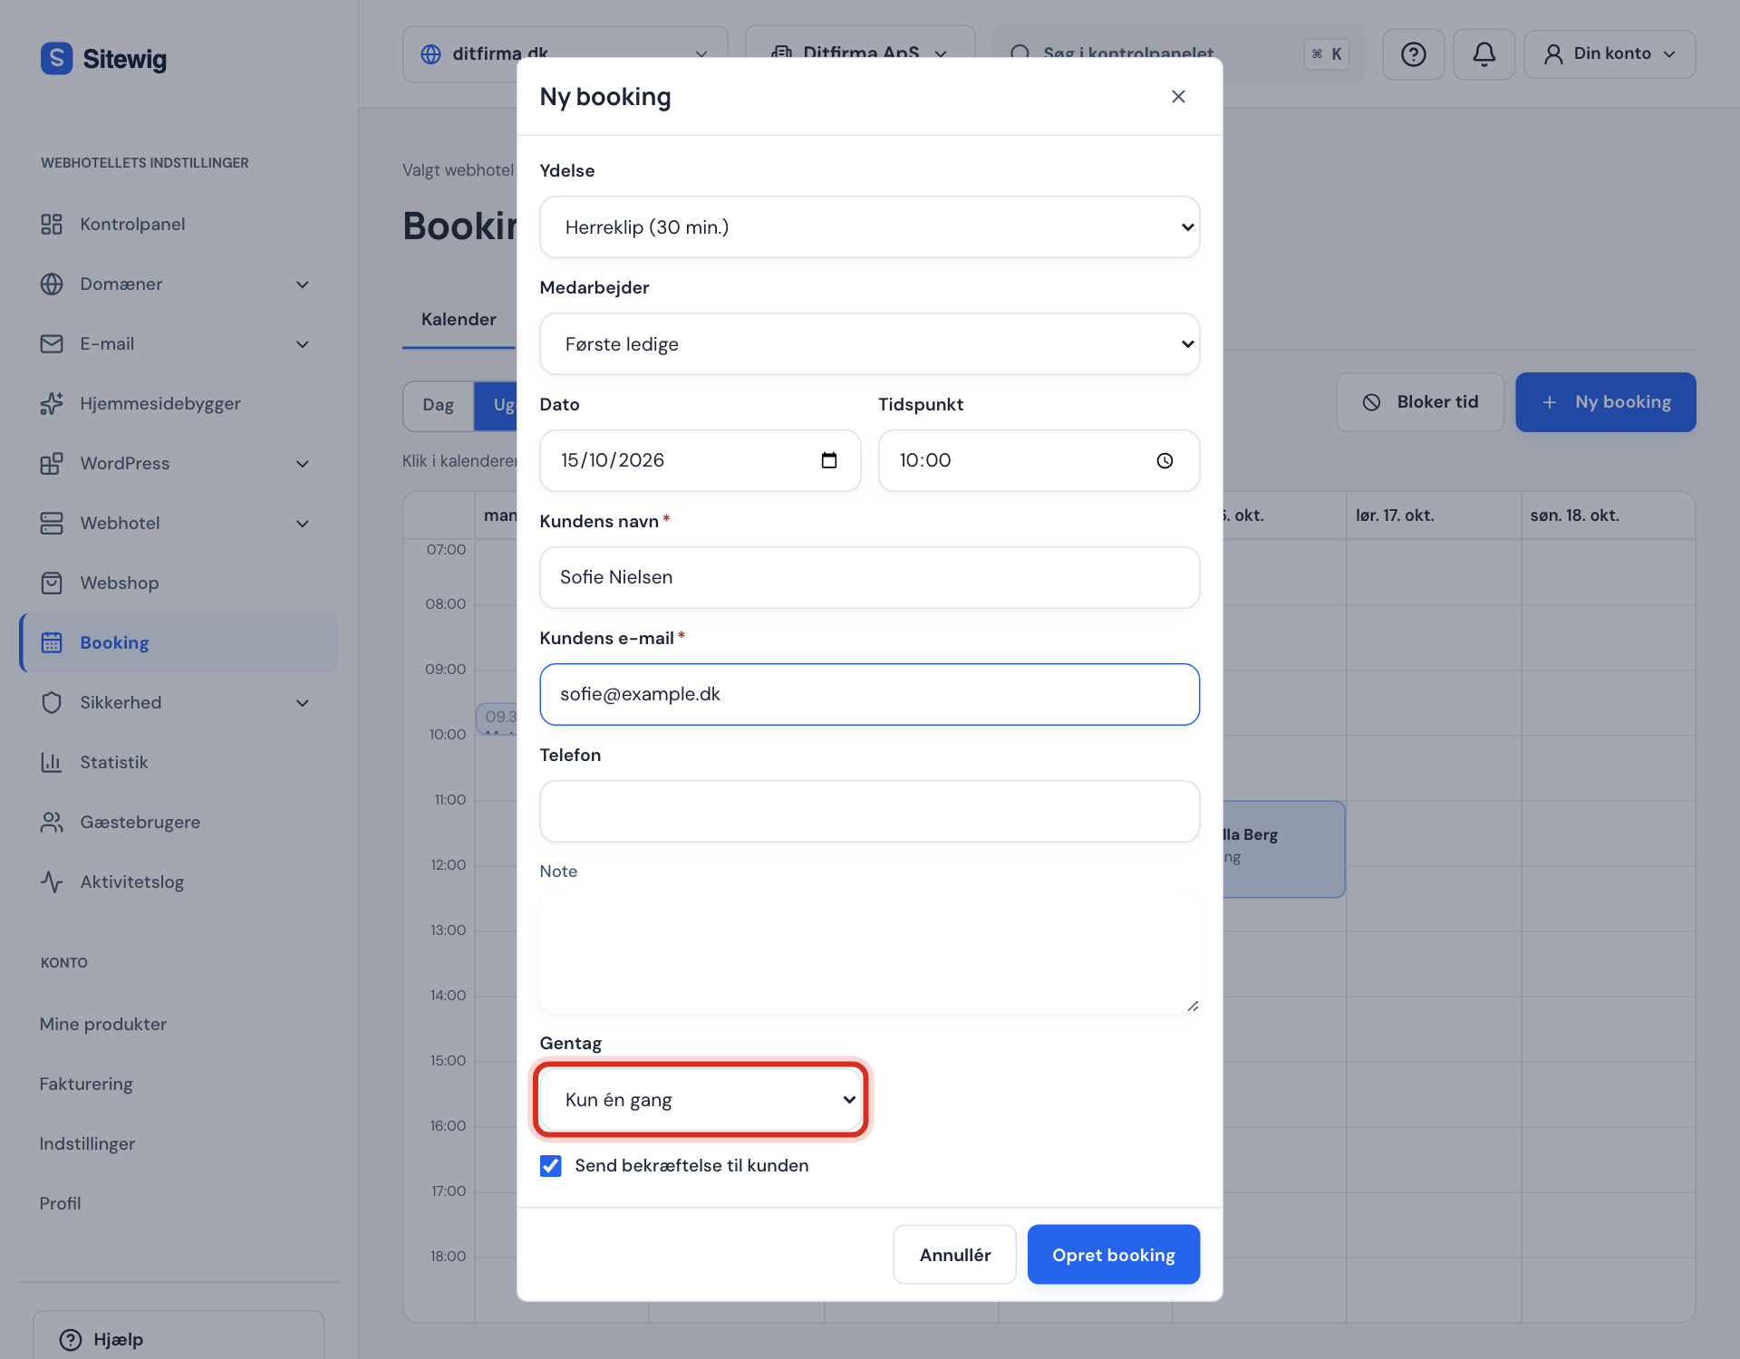
Task: Click the Gæstebrugere users icon
Action: coord(52,822)
